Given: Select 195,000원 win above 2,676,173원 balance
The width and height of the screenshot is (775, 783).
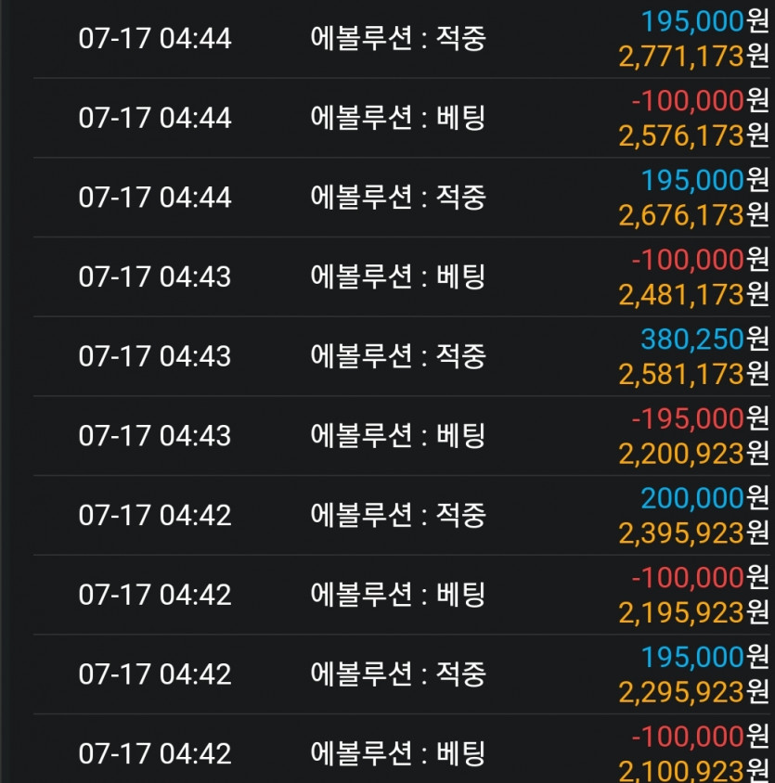Looking at the screenshot, I should point(704,180).
